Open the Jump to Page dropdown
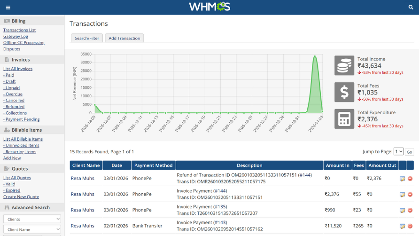The height and width of the screenshot is (236, 419). tap(398, 151)
